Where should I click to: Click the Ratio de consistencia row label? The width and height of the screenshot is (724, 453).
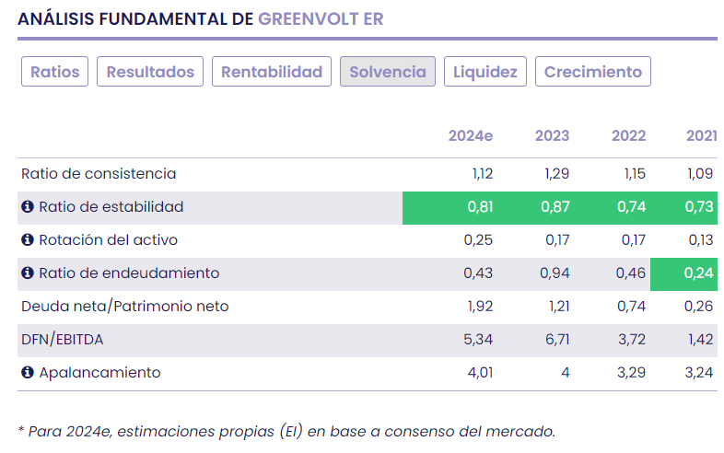pyautogui.click(x=99, y=174)
